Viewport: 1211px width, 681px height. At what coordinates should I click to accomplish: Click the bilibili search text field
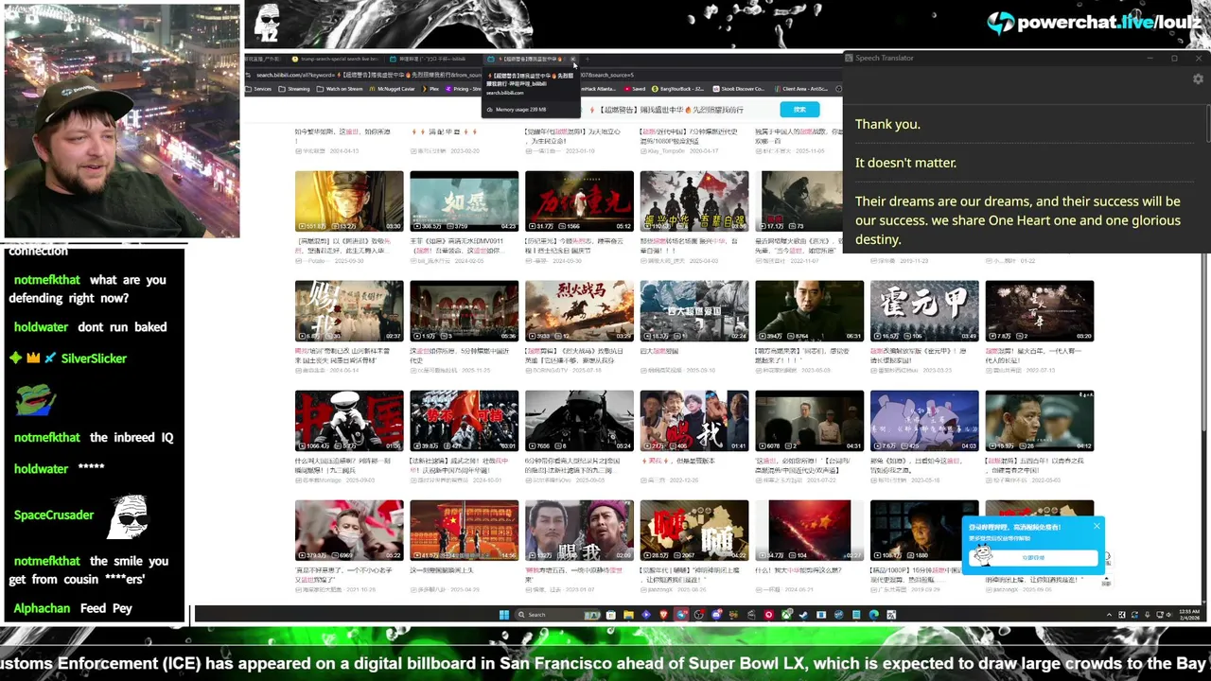[676, 110]
